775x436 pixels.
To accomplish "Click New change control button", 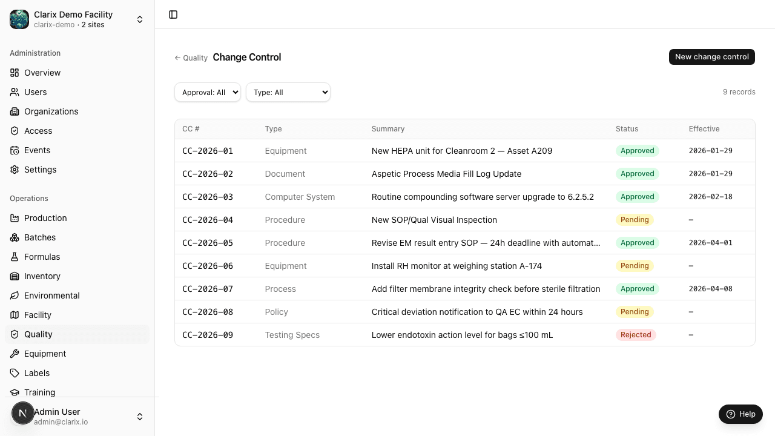I will 712,57.
